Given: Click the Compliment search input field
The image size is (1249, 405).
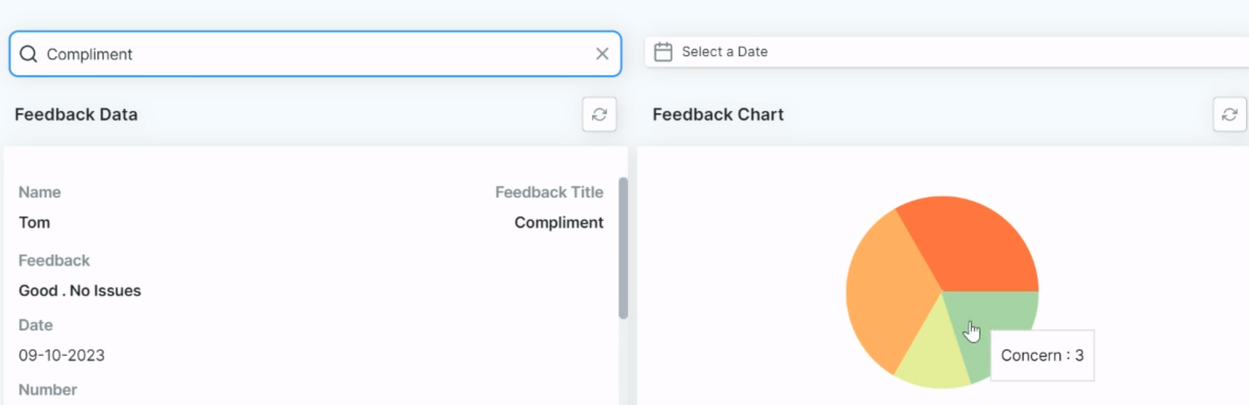Looking at the screenshot, I should (x=315, y=53).
